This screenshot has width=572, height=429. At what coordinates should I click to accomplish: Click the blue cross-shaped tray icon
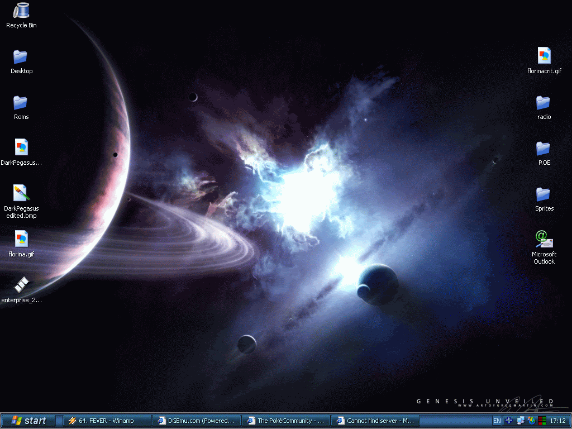point(509,421)
